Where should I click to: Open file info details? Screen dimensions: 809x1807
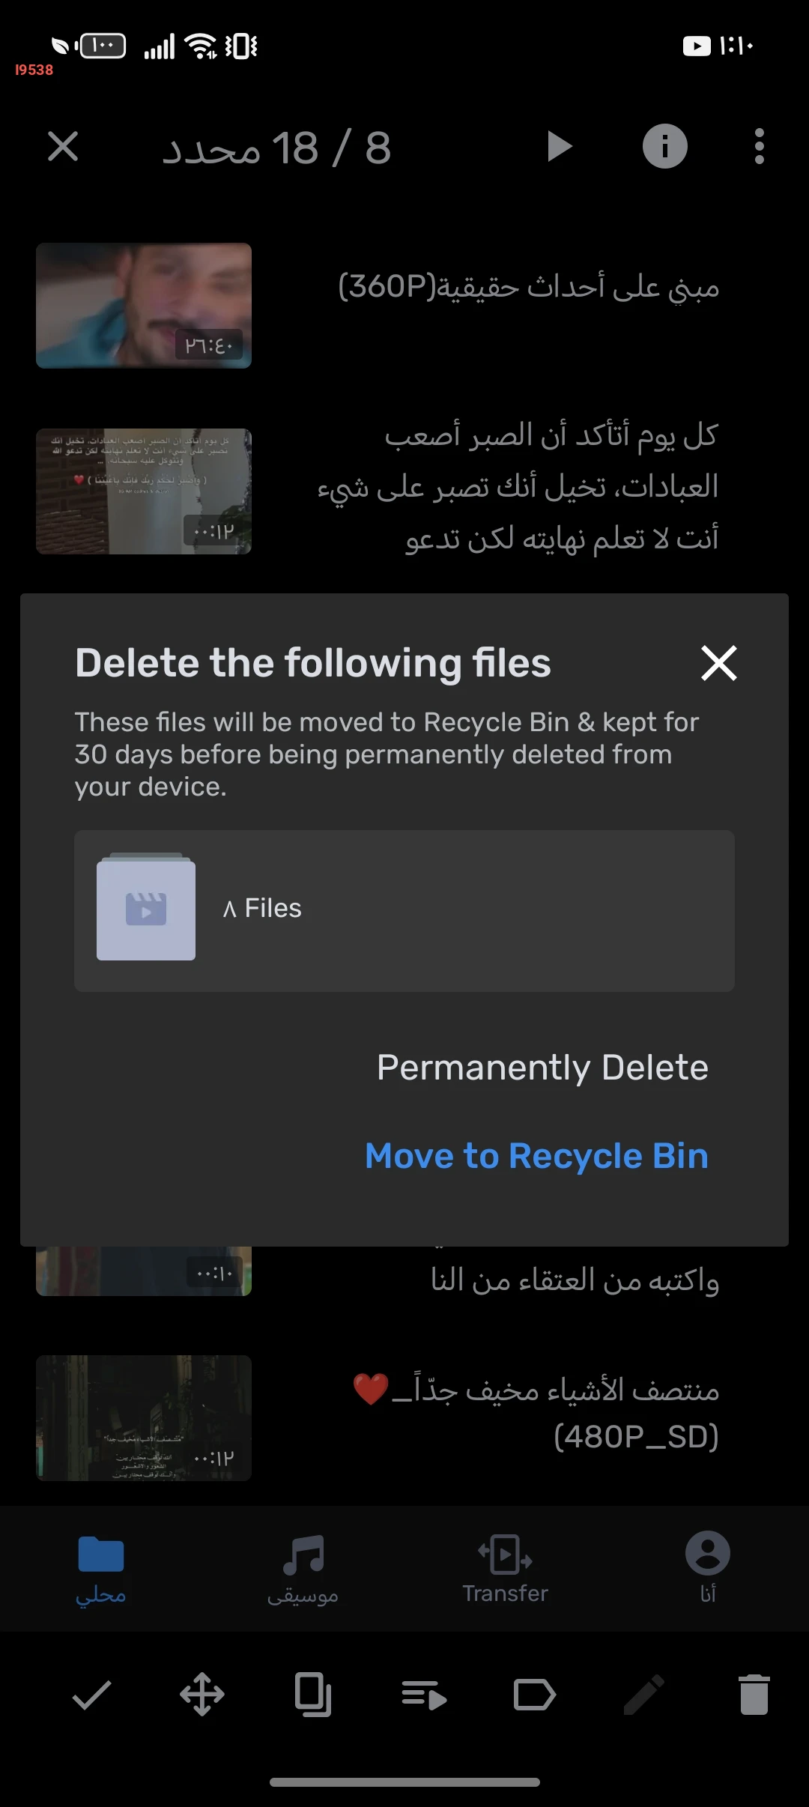[664, 146]
